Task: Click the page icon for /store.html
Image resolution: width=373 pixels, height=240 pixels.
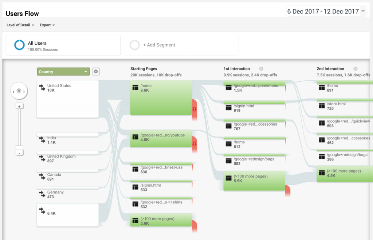Action: (x=322, y=106)
